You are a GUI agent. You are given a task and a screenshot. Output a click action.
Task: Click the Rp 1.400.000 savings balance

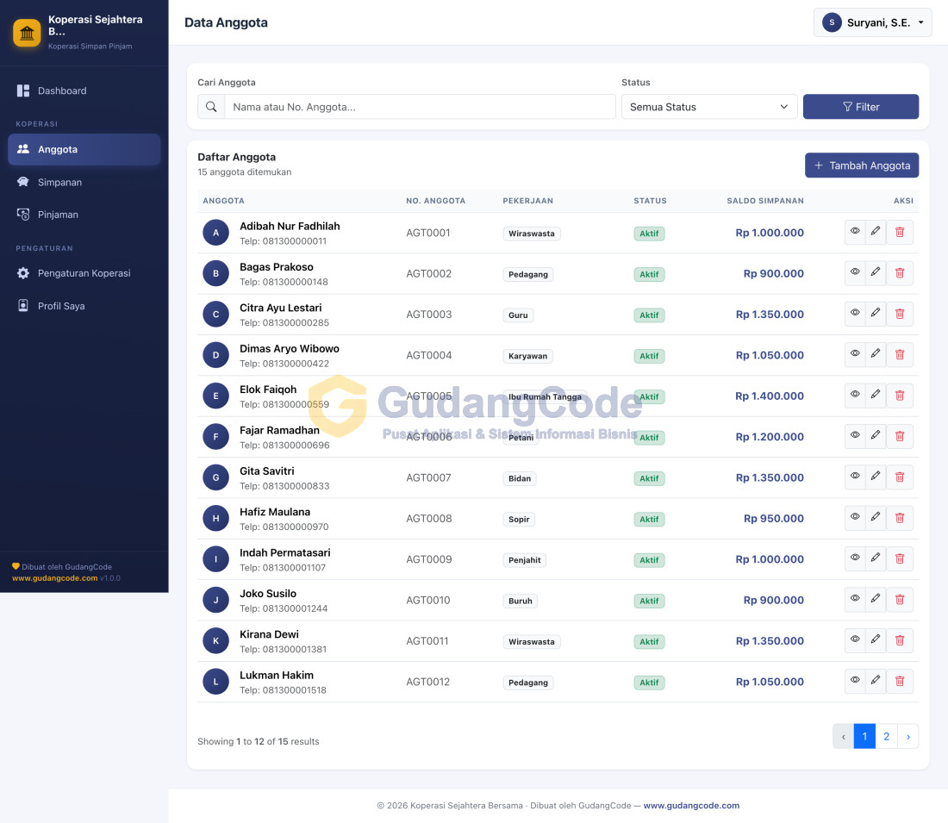[769, 396]
